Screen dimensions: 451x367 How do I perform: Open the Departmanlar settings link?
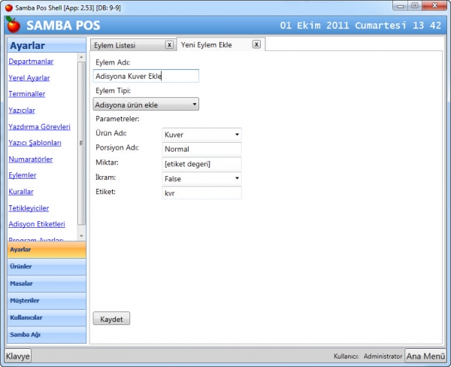31,62
